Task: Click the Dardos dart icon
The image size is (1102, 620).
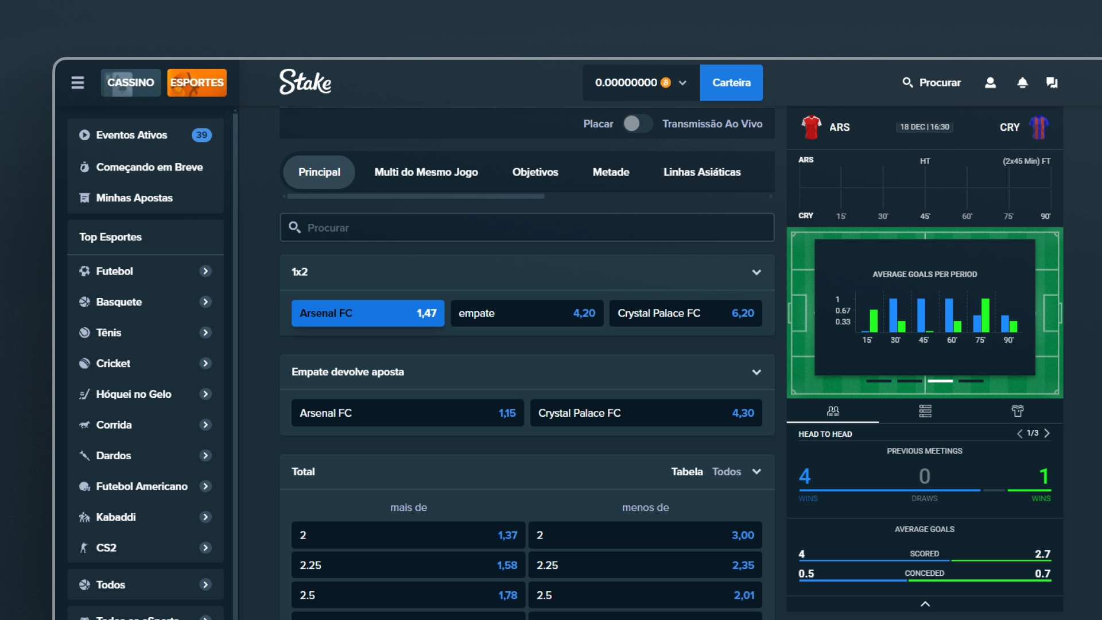Action: pos(84,456)
